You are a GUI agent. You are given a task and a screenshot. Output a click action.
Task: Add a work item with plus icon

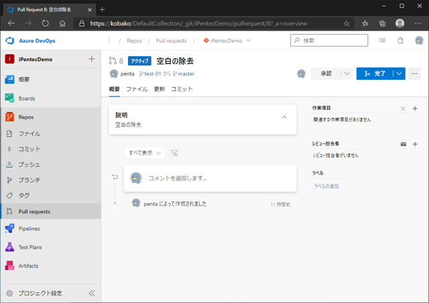(x=415, y=109)
